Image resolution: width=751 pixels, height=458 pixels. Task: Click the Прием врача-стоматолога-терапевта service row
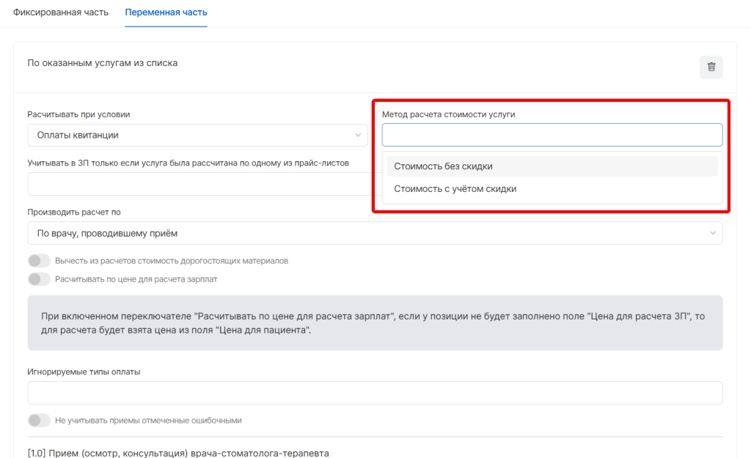178,452
